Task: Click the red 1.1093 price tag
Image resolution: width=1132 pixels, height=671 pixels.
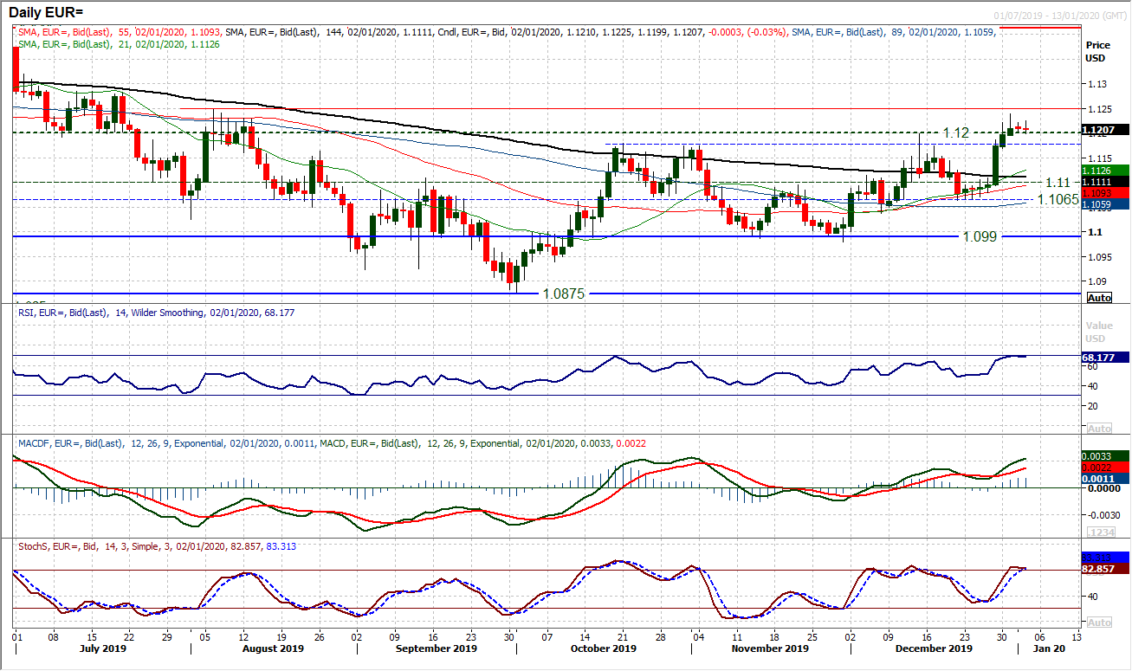Action: tap(1106, 192)
